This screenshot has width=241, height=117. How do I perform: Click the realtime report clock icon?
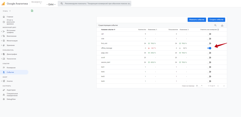pyautogui.click(x=4, y=22)
